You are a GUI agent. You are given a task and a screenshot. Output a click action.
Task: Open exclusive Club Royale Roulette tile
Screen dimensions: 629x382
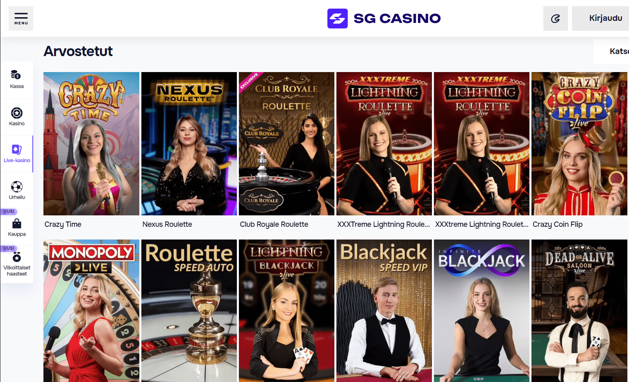[x=286, y=144]
